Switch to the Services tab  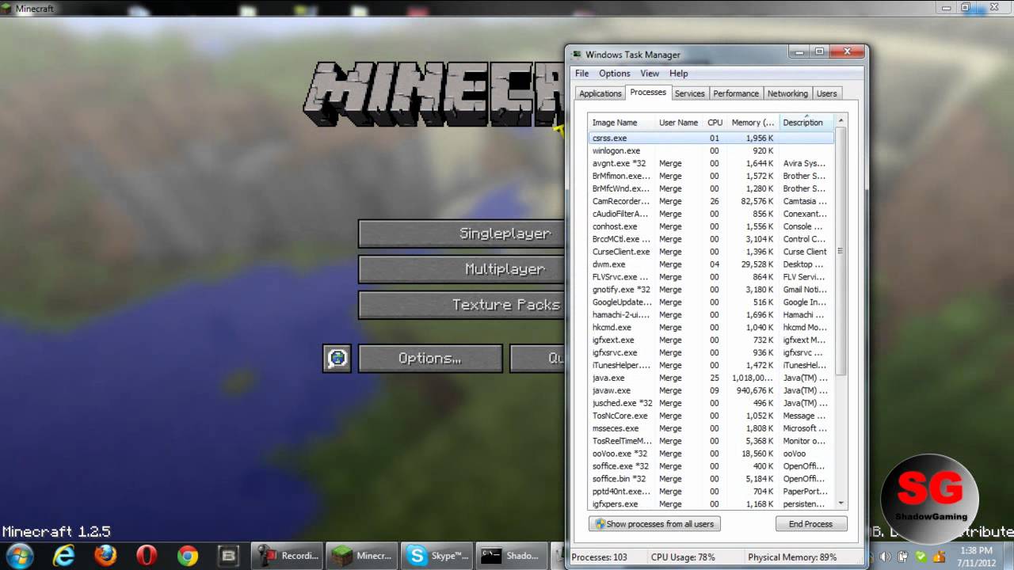(689, 93)
